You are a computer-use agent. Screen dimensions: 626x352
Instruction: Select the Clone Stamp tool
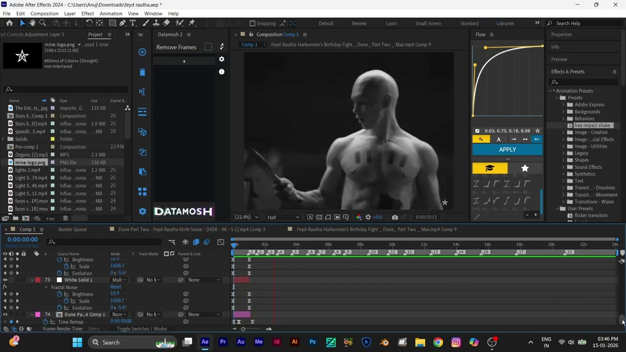pos(156,23)
